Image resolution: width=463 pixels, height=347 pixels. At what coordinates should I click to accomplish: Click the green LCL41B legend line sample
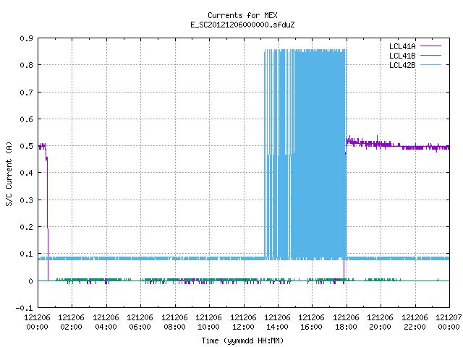point(431,56)
